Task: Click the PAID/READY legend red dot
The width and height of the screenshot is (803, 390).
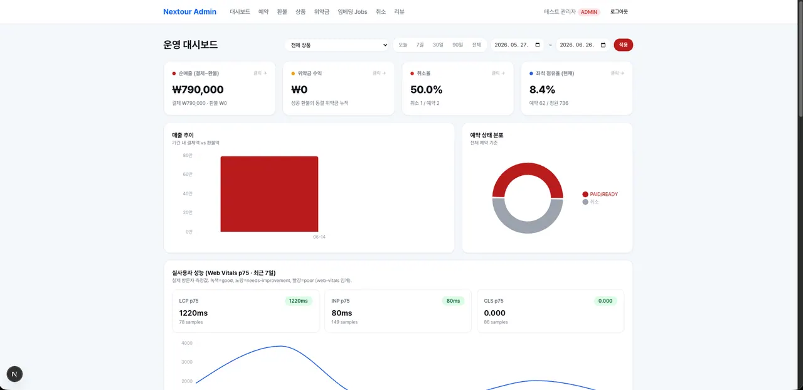Action: 585,195
